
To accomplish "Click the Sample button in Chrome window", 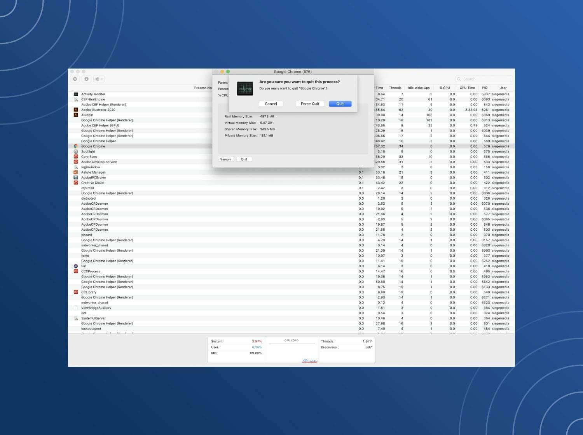I will click(x=226, y=159).
